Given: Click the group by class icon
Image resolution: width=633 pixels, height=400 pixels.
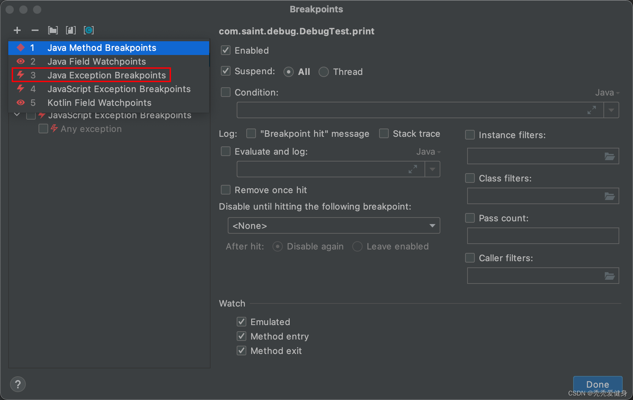Looking at the screenshot, I should click(x=89, y=30).
